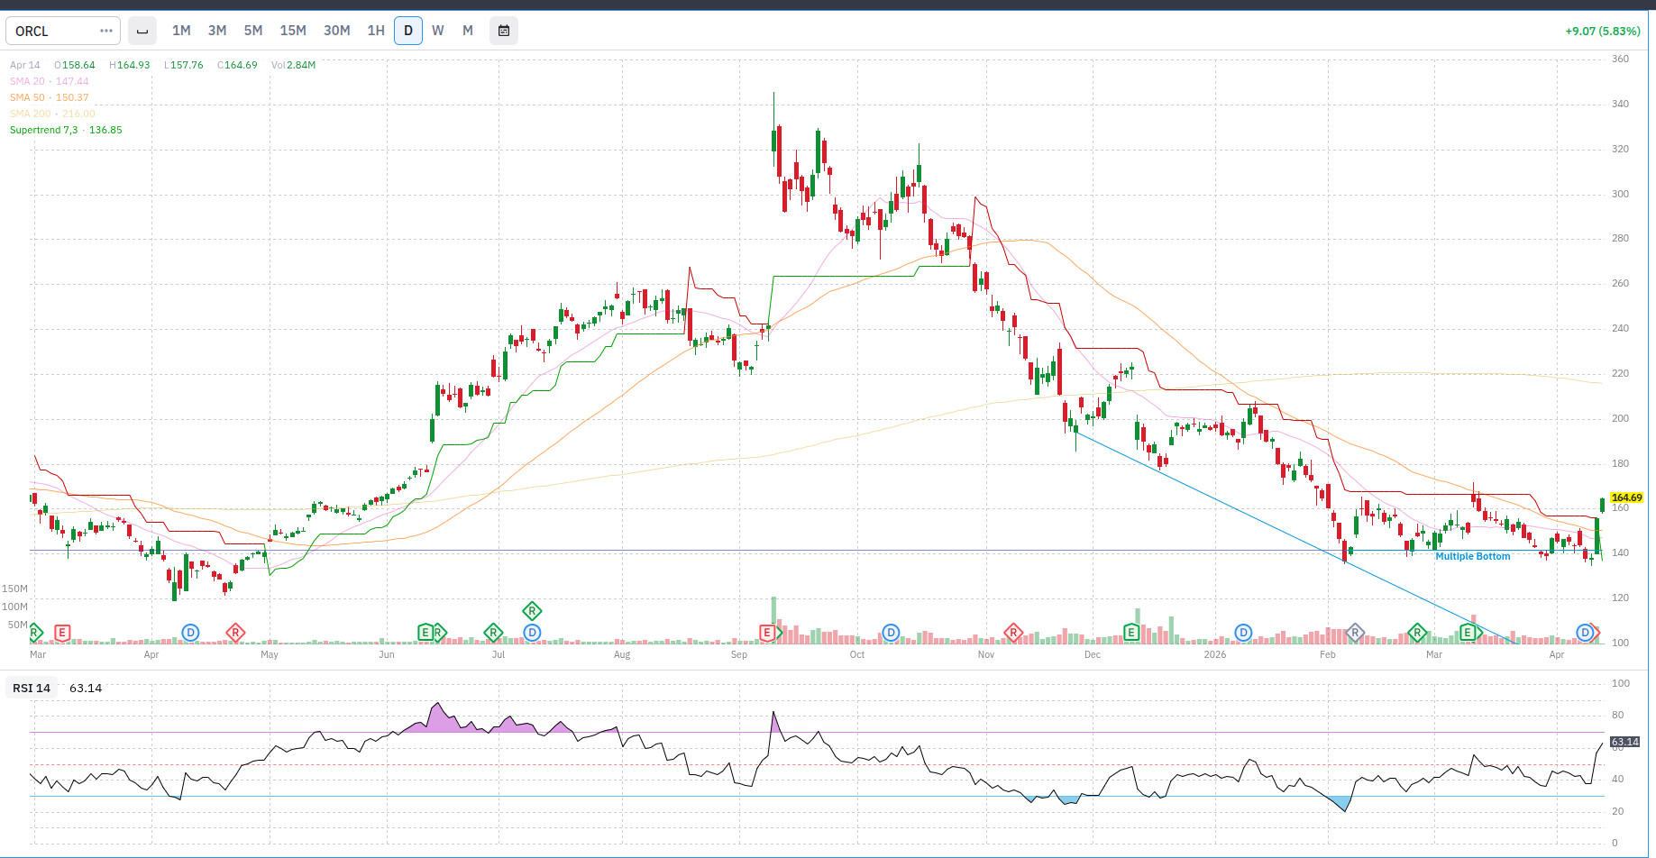
Task: Select the 1H timeframe button
Action: point(376,31)
